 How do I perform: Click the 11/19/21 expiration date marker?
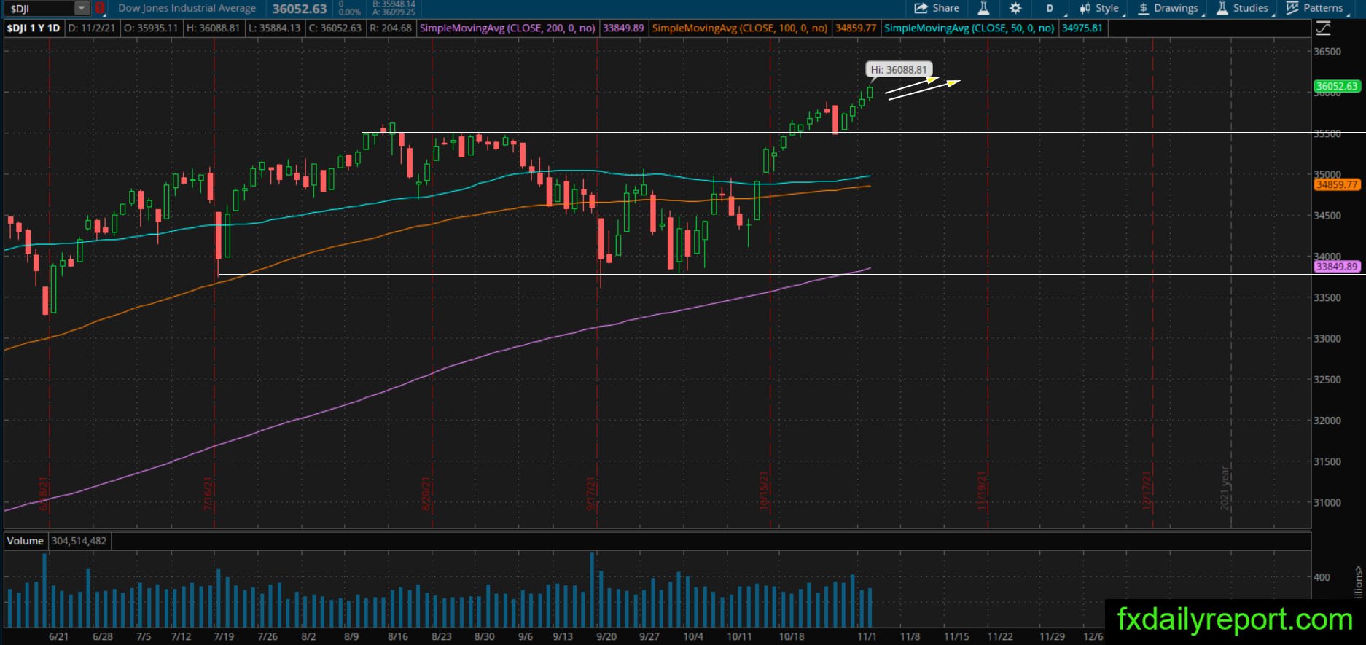coord(982,492)
